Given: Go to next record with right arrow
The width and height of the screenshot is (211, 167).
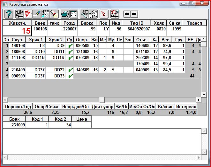Looking at the screenshot, I should (x=134, y=14).
